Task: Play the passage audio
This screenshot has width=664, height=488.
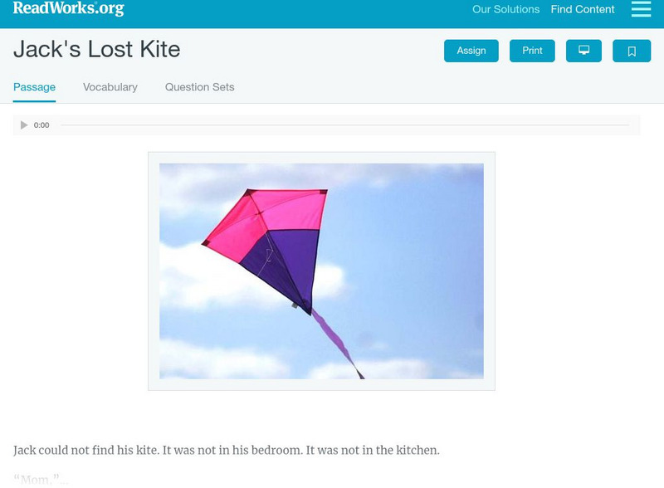Action: point(24,125)
